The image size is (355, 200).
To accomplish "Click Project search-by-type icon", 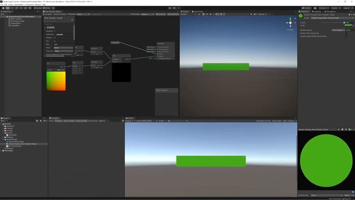I will (37, 121).
